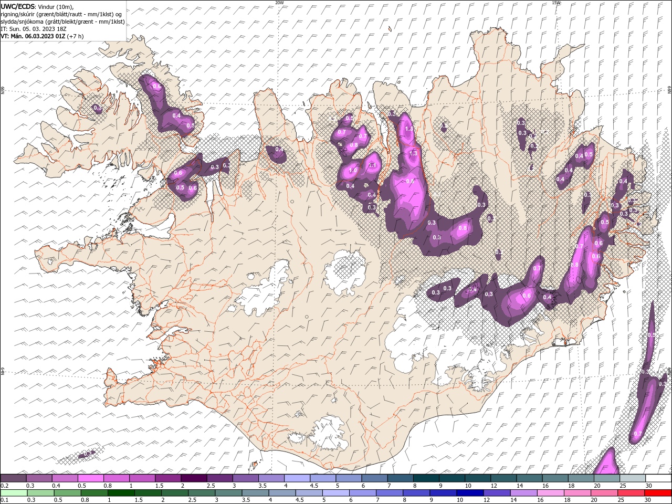Pick the top legend row 2 dark purple swatch
The height and width of the screenshot is (504, 672).
(x=194, y=478)
